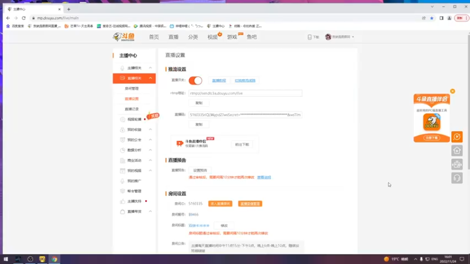Toggle the 直播开关 live switch
Screen dimensions: 470x264
tap(196, 80)
